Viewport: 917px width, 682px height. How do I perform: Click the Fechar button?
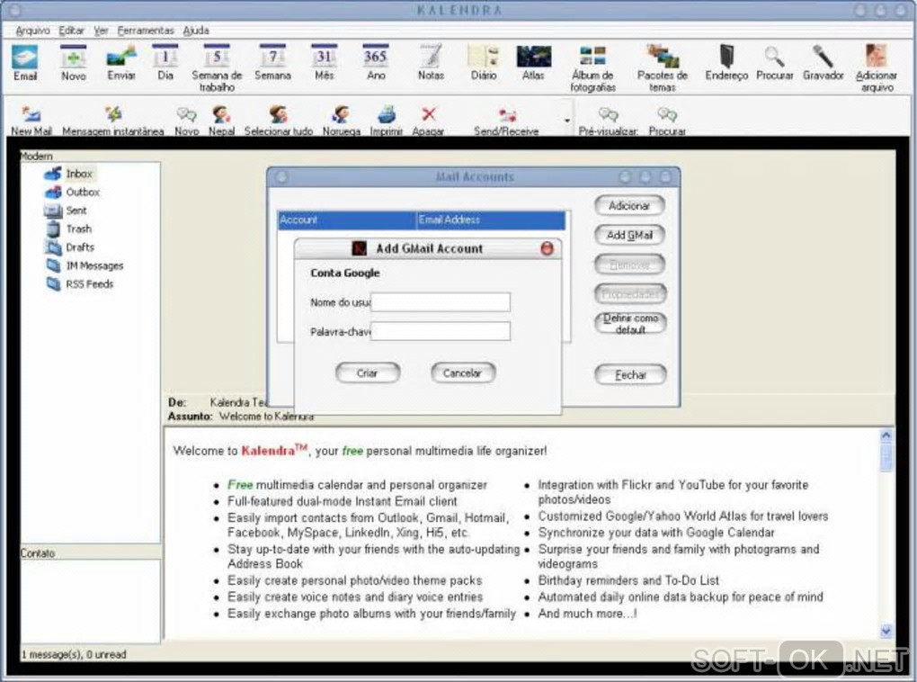click(630, 374)
